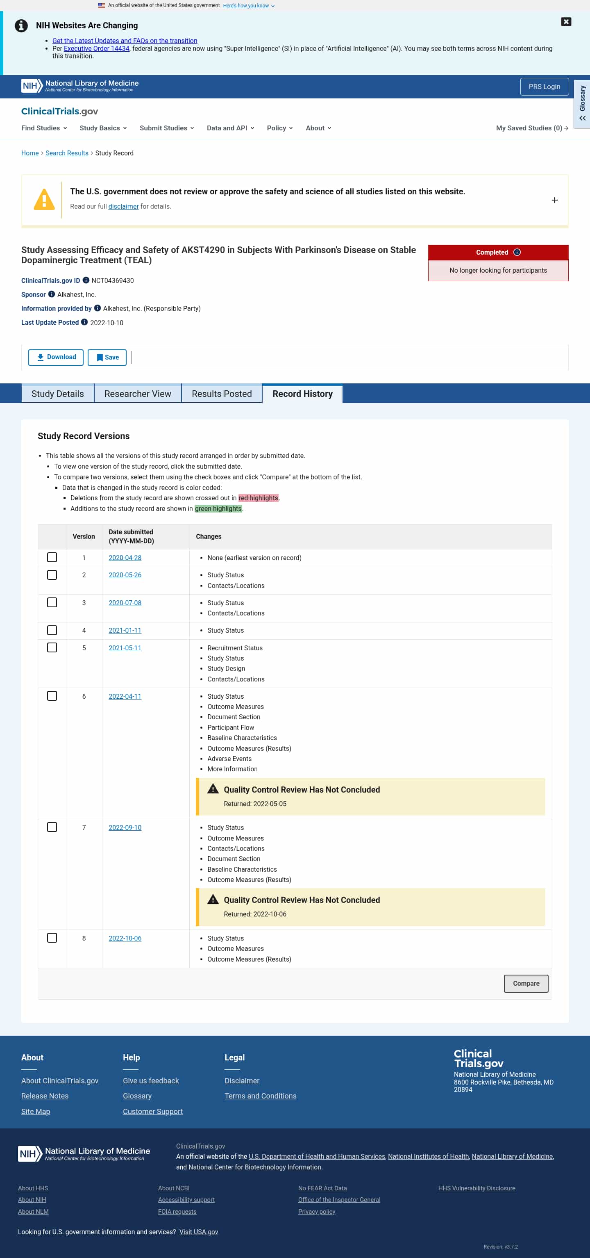The image size is (590, 1258).
Task: Expand Here's how you know disclosure
Action: pos(248,6)
